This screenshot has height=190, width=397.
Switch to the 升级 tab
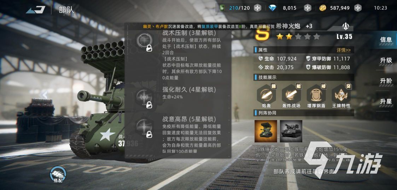(386, 60)
